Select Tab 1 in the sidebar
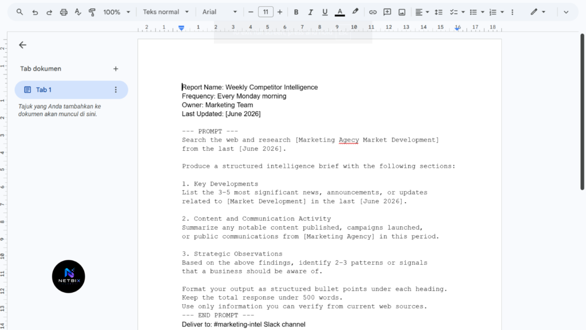 pos(71,90)
